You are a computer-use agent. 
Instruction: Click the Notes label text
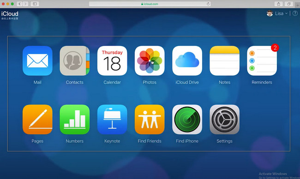click(224, 82)
